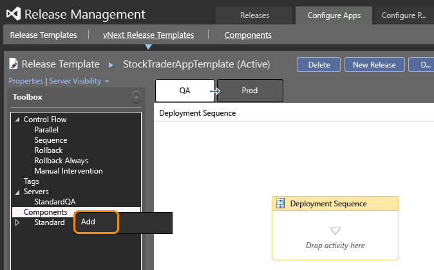Collapse the Toolbox panel with round arrow
This screenshot has height=270, width=434.
136,97
